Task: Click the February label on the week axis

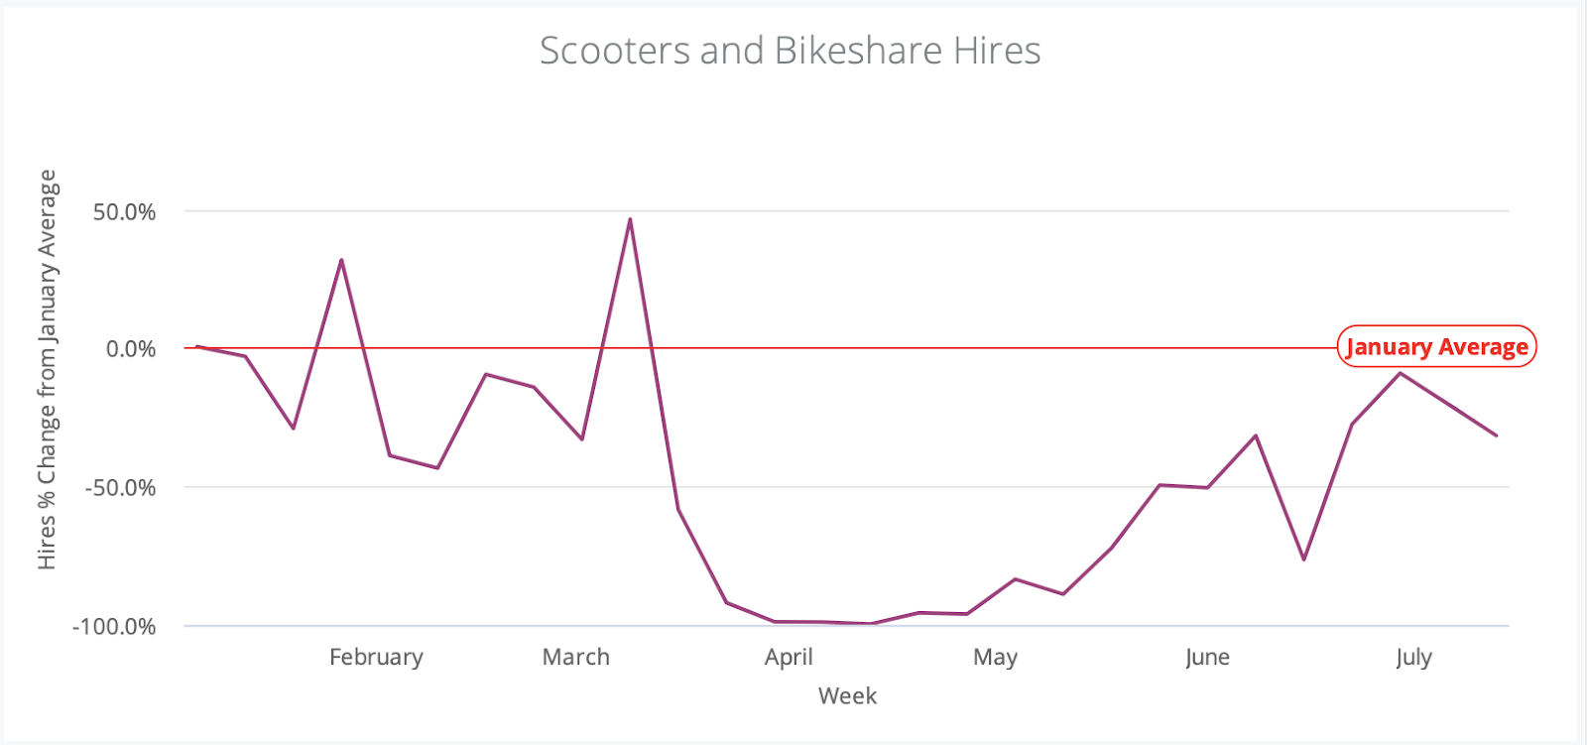Action: [376, 657]
